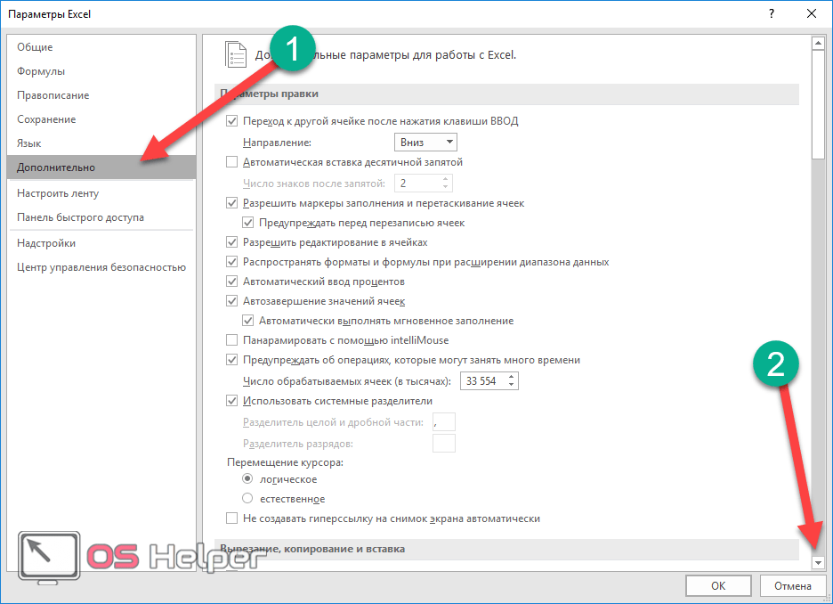833x604 pixels.
Task: Increase Число обрабатываемых ячеек value
Action: coord(511,377)
